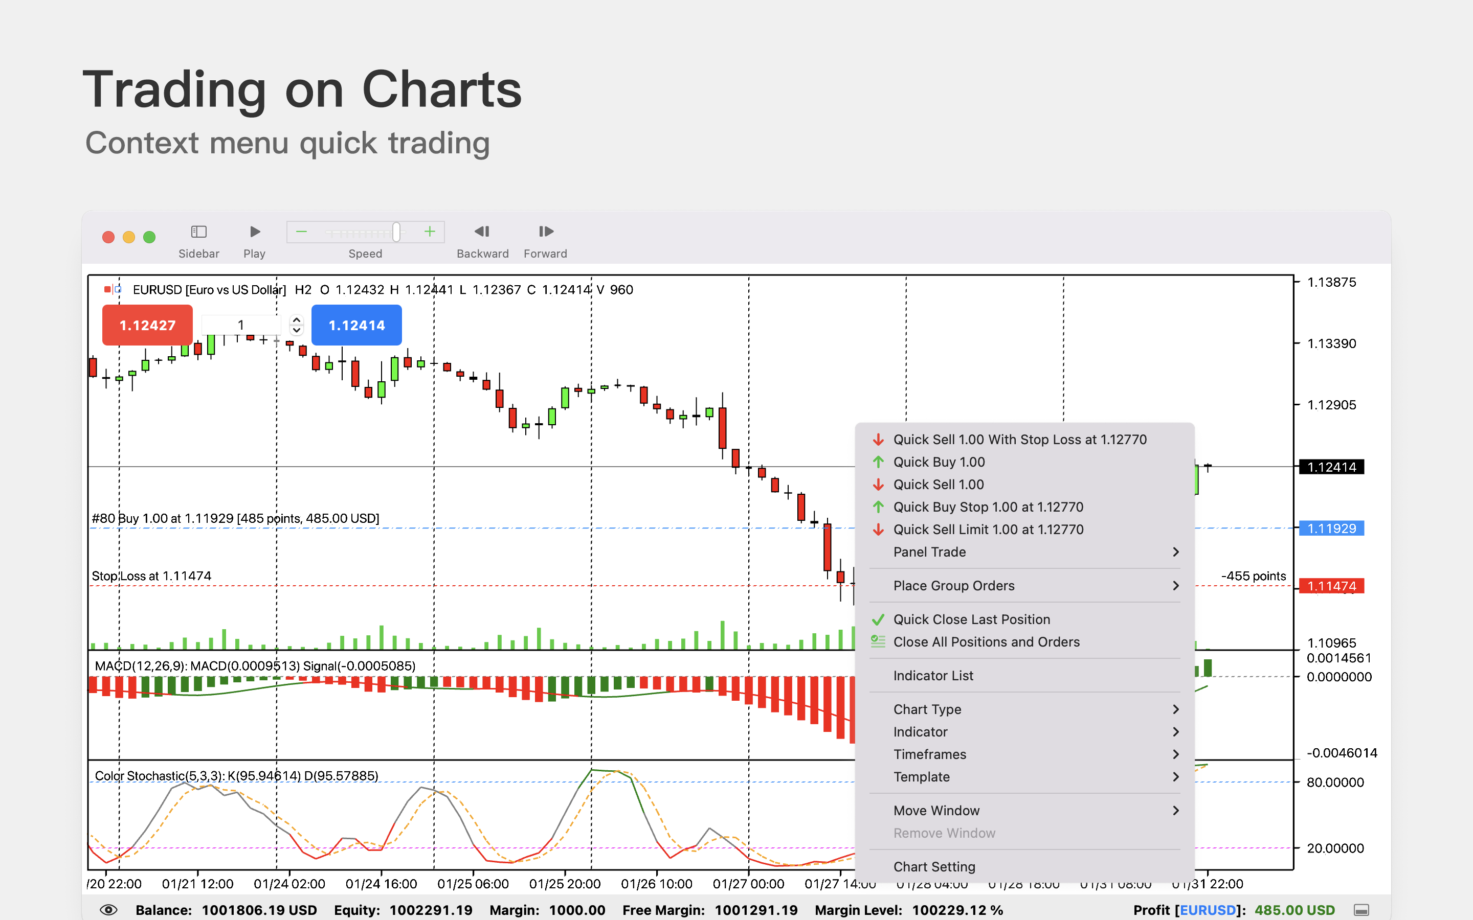The height and width of the screenshot is (920, 1473).
Task: Toggle the Sidebar icon in toolbar
Action: point(198,232)
